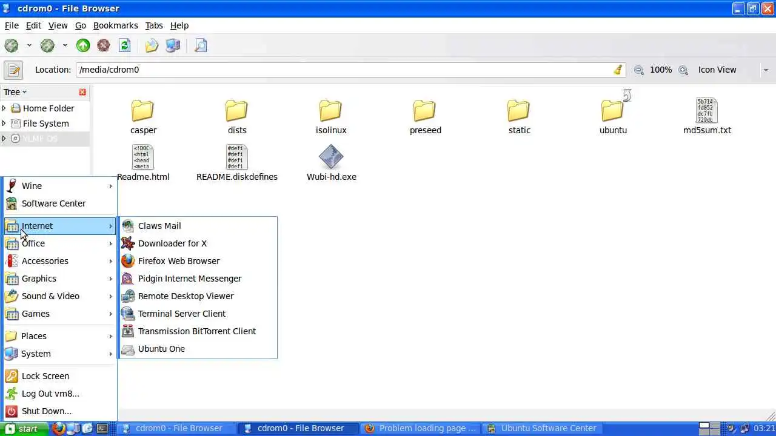Click the 03:21 clock in the taskbar
This screenshot has height=436, width=776.
pos(764,428)
